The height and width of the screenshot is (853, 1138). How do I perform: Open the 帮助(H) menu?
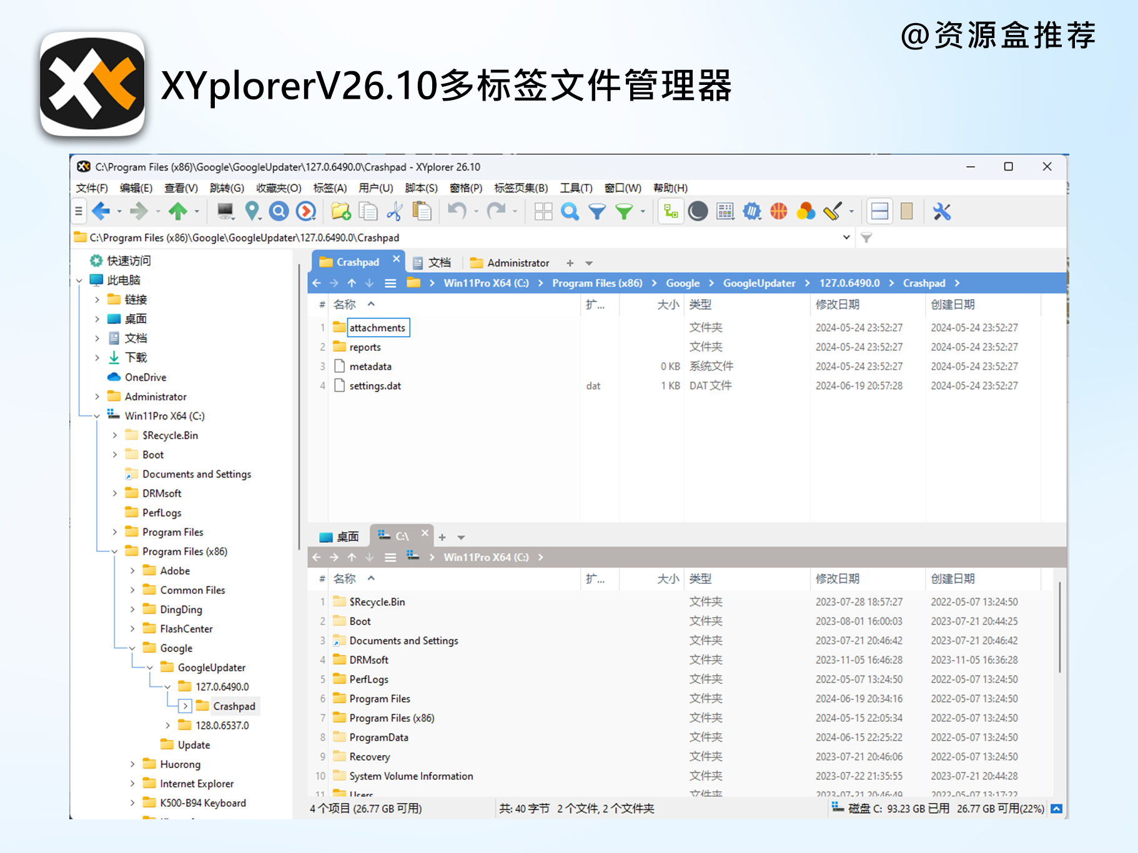(x=670, y=188)
